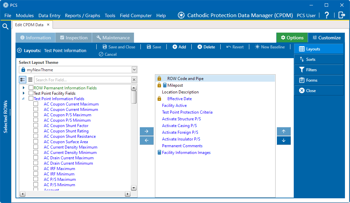Delete the current layout theme

pos(206,47)
